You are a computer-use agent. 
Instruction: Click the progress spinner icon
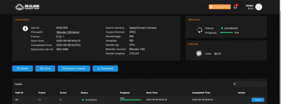point(199,30)
